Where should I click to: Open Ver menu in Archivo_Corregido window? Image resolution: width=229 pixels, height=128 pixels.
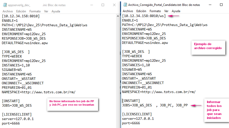(x=166, y=11)
